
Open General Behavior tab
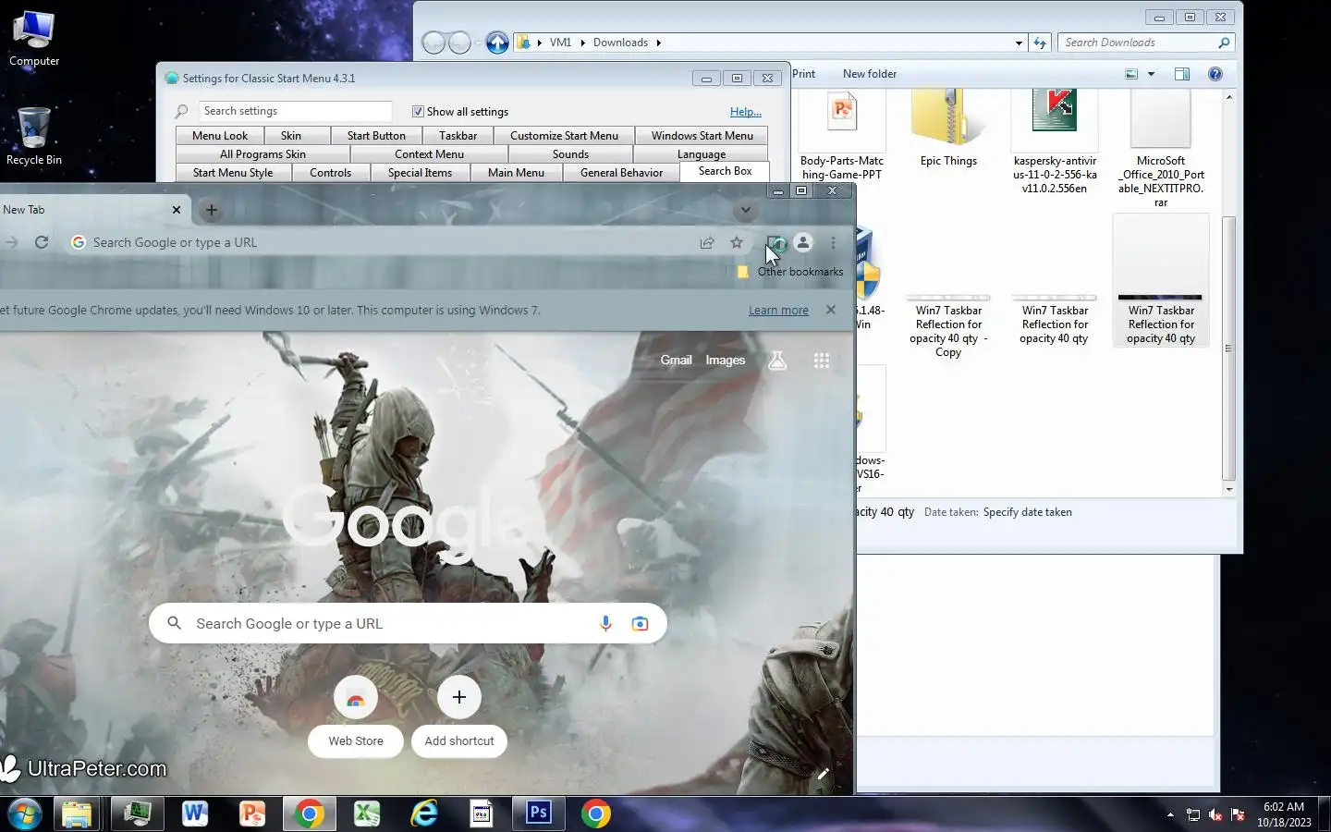tap(621, 173)
